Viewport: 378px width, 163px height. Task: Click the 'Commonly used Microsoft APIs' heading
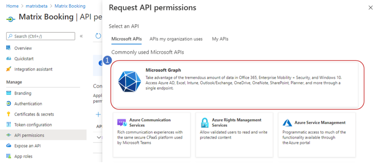point(148,52)
